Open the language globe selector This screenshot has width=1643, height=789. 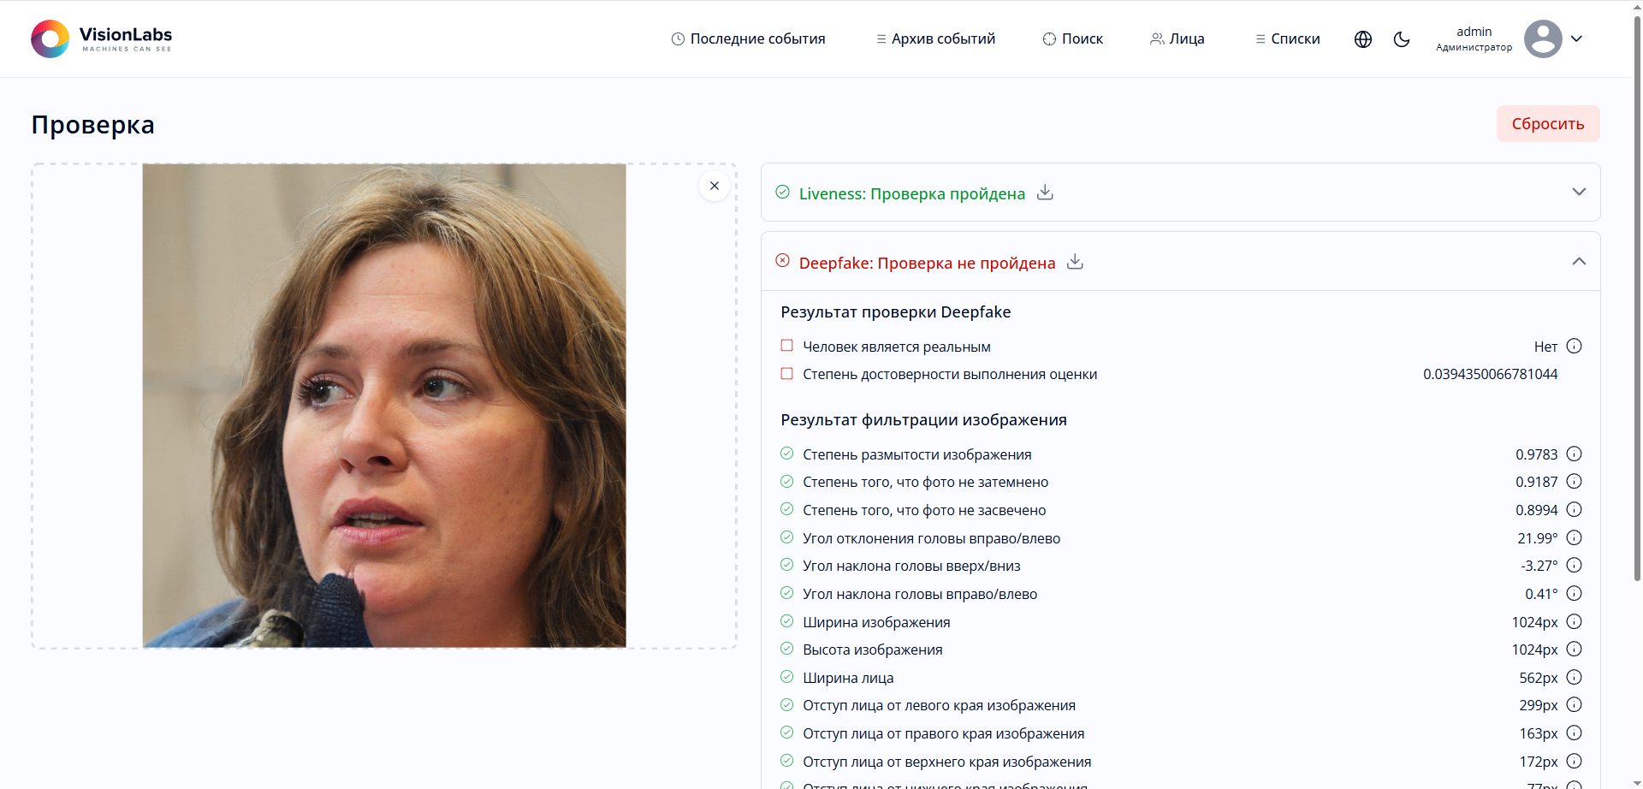pos(1363,39)
